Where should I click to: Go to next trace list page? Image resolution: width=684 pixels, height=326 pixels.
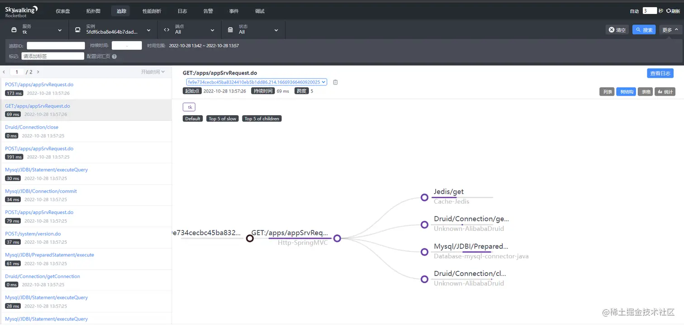pos(38,72)
